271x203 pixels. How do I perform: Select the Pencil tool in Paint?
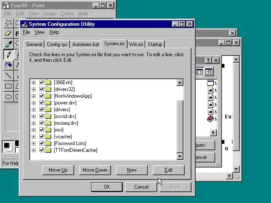[8, 55]
